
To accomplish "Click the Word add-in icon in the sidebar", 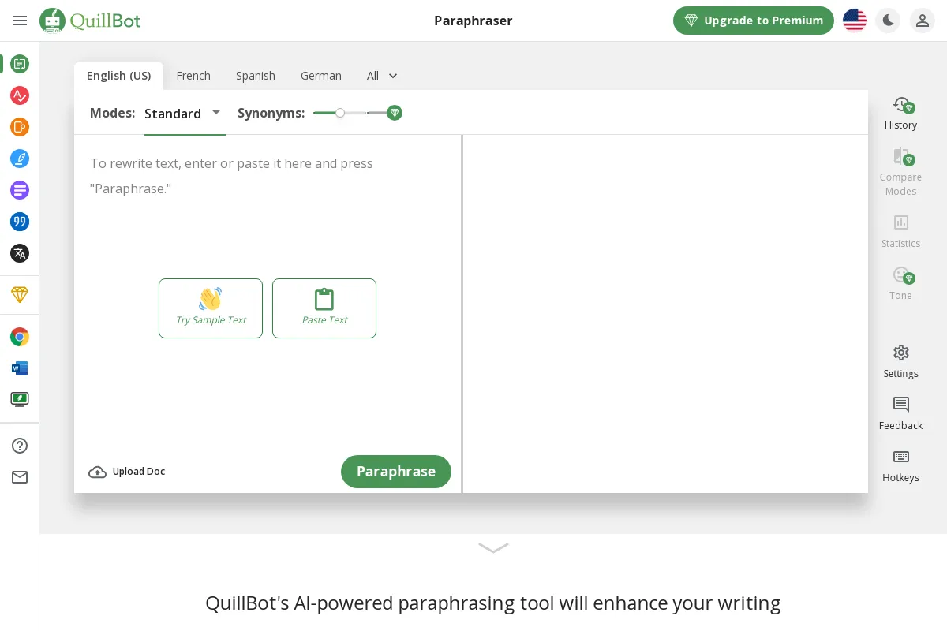I will coord(20,368).
